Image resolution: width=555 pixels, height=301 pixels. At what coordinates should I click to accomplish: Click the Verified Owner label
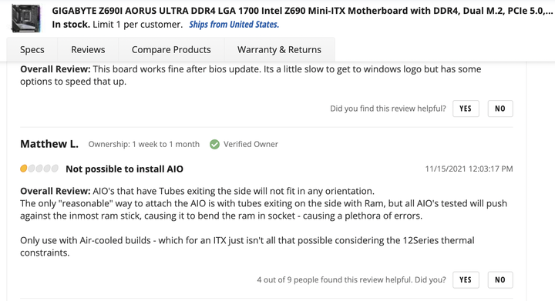[251, 144]
